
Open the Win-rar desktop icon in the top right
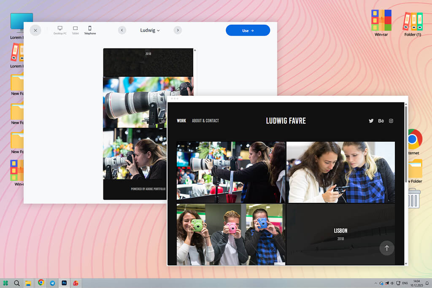coord(381,23)
